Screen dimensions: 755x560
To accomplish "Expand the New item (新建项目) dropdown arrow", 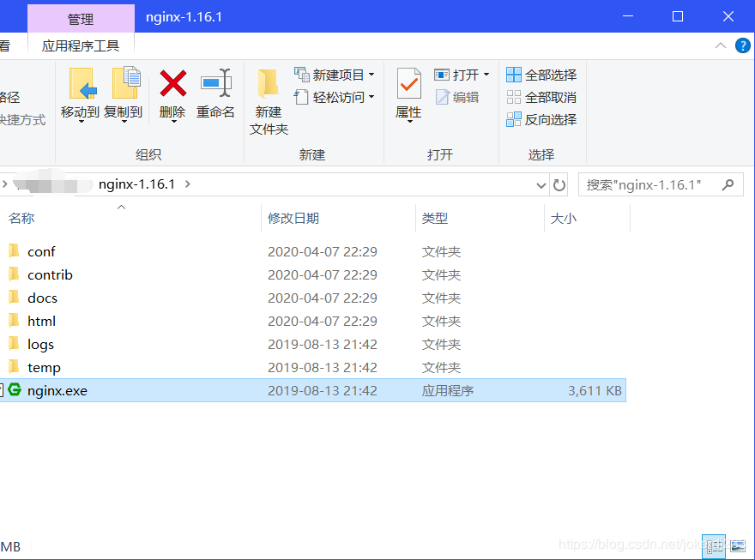I will [371, 75].
